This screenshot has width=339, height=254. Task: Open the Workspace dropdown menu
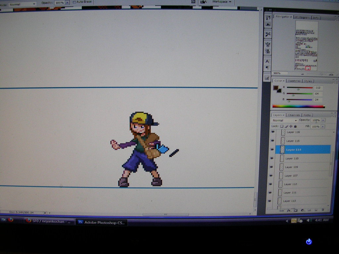coord(221,2)
